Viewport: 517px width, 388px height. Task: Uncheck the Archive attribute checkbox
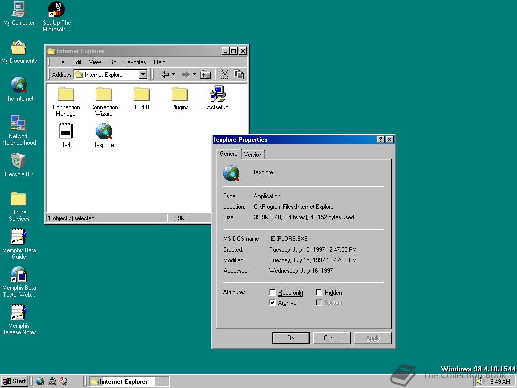tap(272, 303)
